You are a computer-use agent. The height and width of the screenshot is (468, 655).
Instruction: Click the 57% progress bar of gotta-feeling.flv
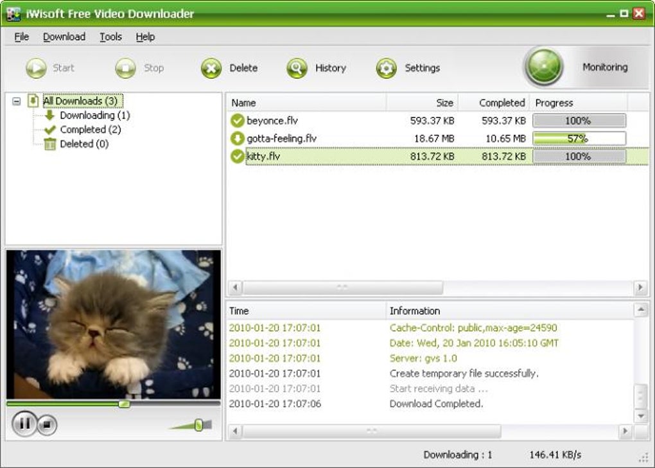[579, 139]
